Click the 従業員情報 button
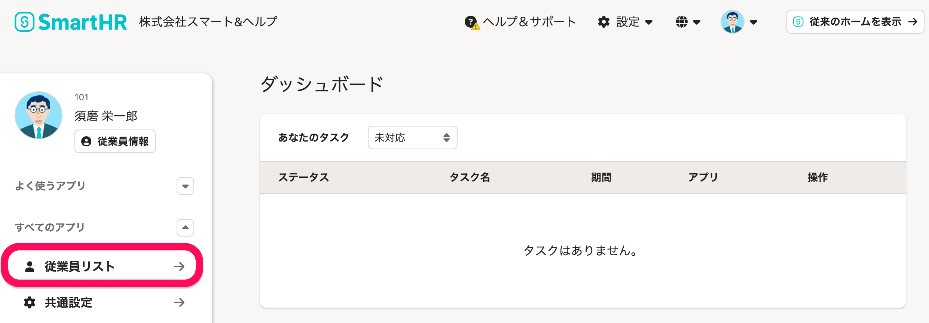Viewport: 929px width, 323px height. coord(115,141)
